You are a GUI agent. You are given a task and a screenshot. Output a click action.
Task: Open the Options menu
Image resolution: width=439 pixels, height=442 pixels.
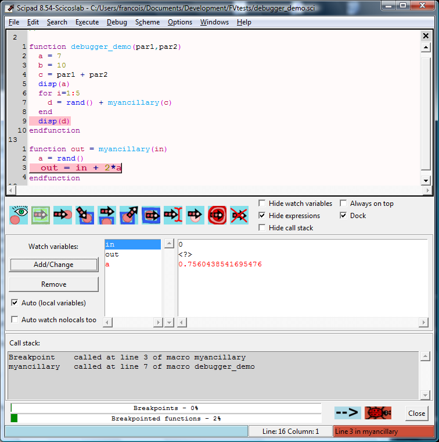180,22
